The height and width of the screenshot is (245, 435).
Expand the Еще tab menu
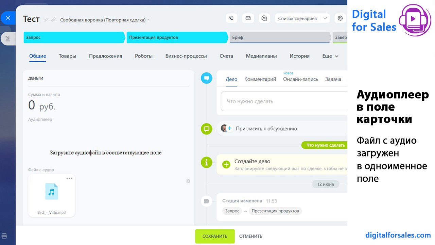(330, 56)
